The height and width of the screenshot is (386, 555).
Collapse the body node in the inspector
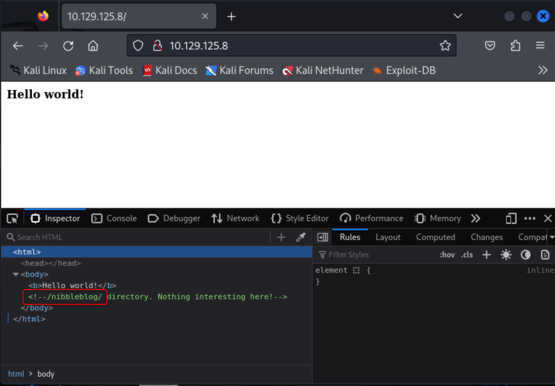coord(15,274)
